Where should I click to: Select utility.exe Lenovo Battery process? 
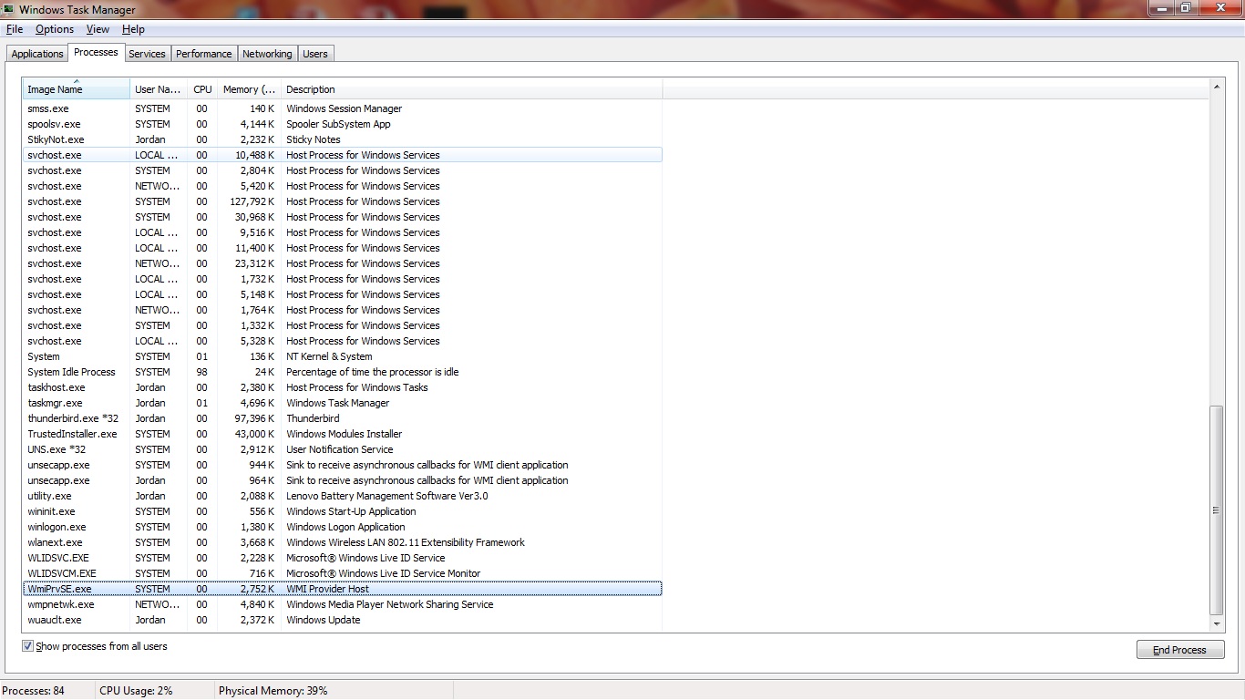coord(343,496)
